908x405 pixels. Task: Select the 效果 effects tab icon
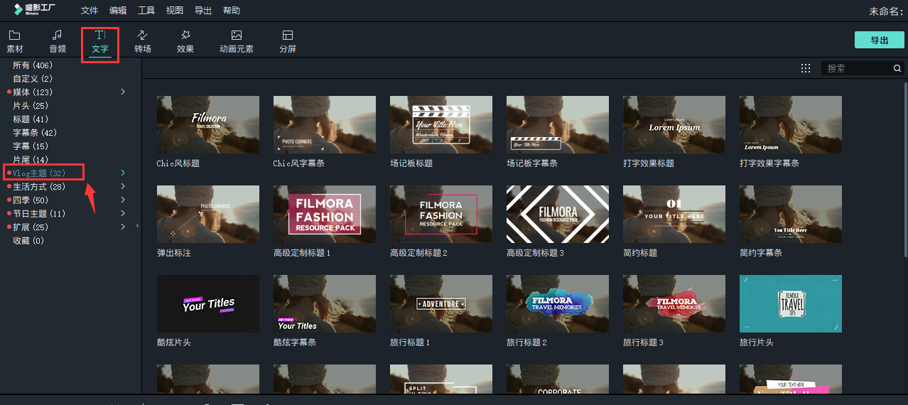click(185, 36)
